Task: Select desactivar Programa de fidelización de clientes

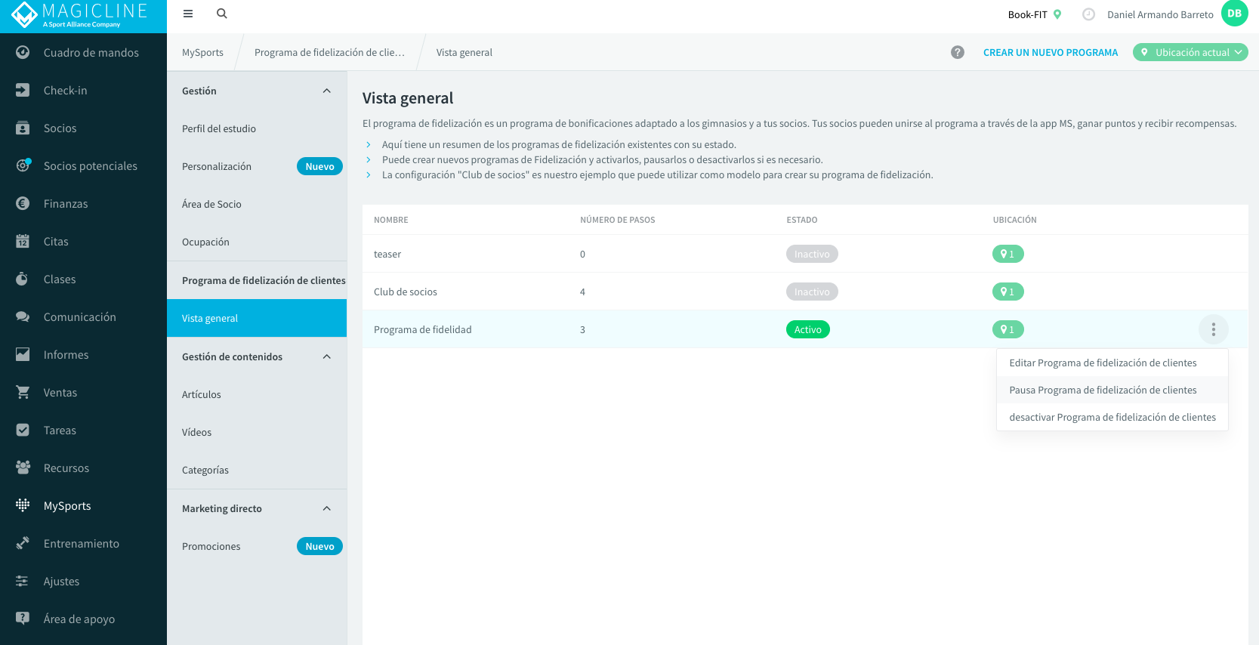Action: (x=1112, y=417)
